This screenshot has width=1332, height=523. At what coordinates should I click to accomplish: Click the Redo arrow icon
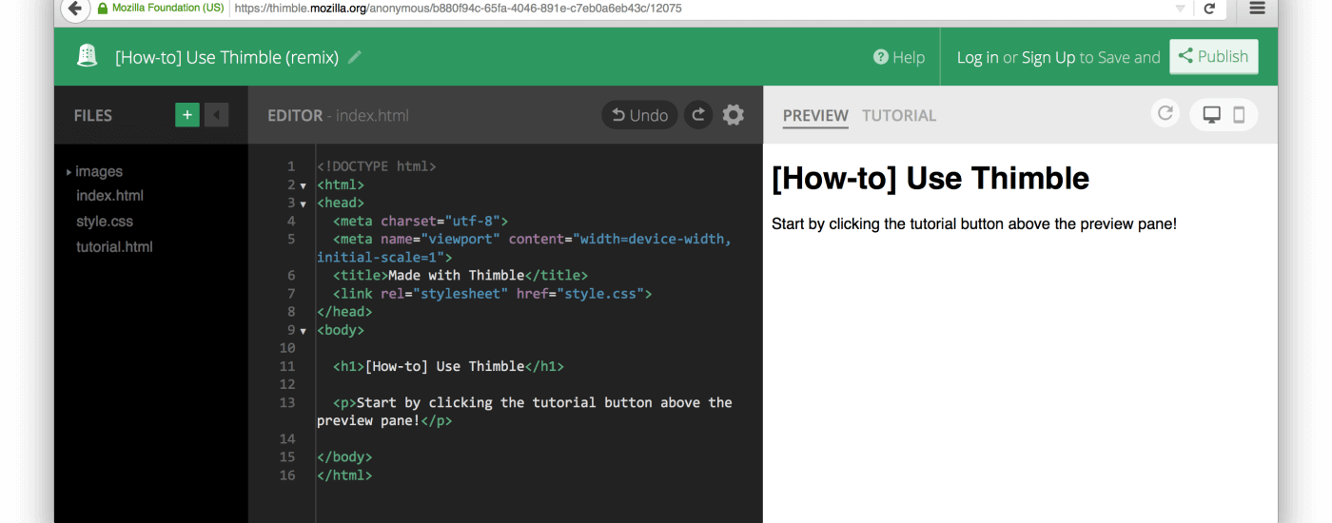click(698, 115)
